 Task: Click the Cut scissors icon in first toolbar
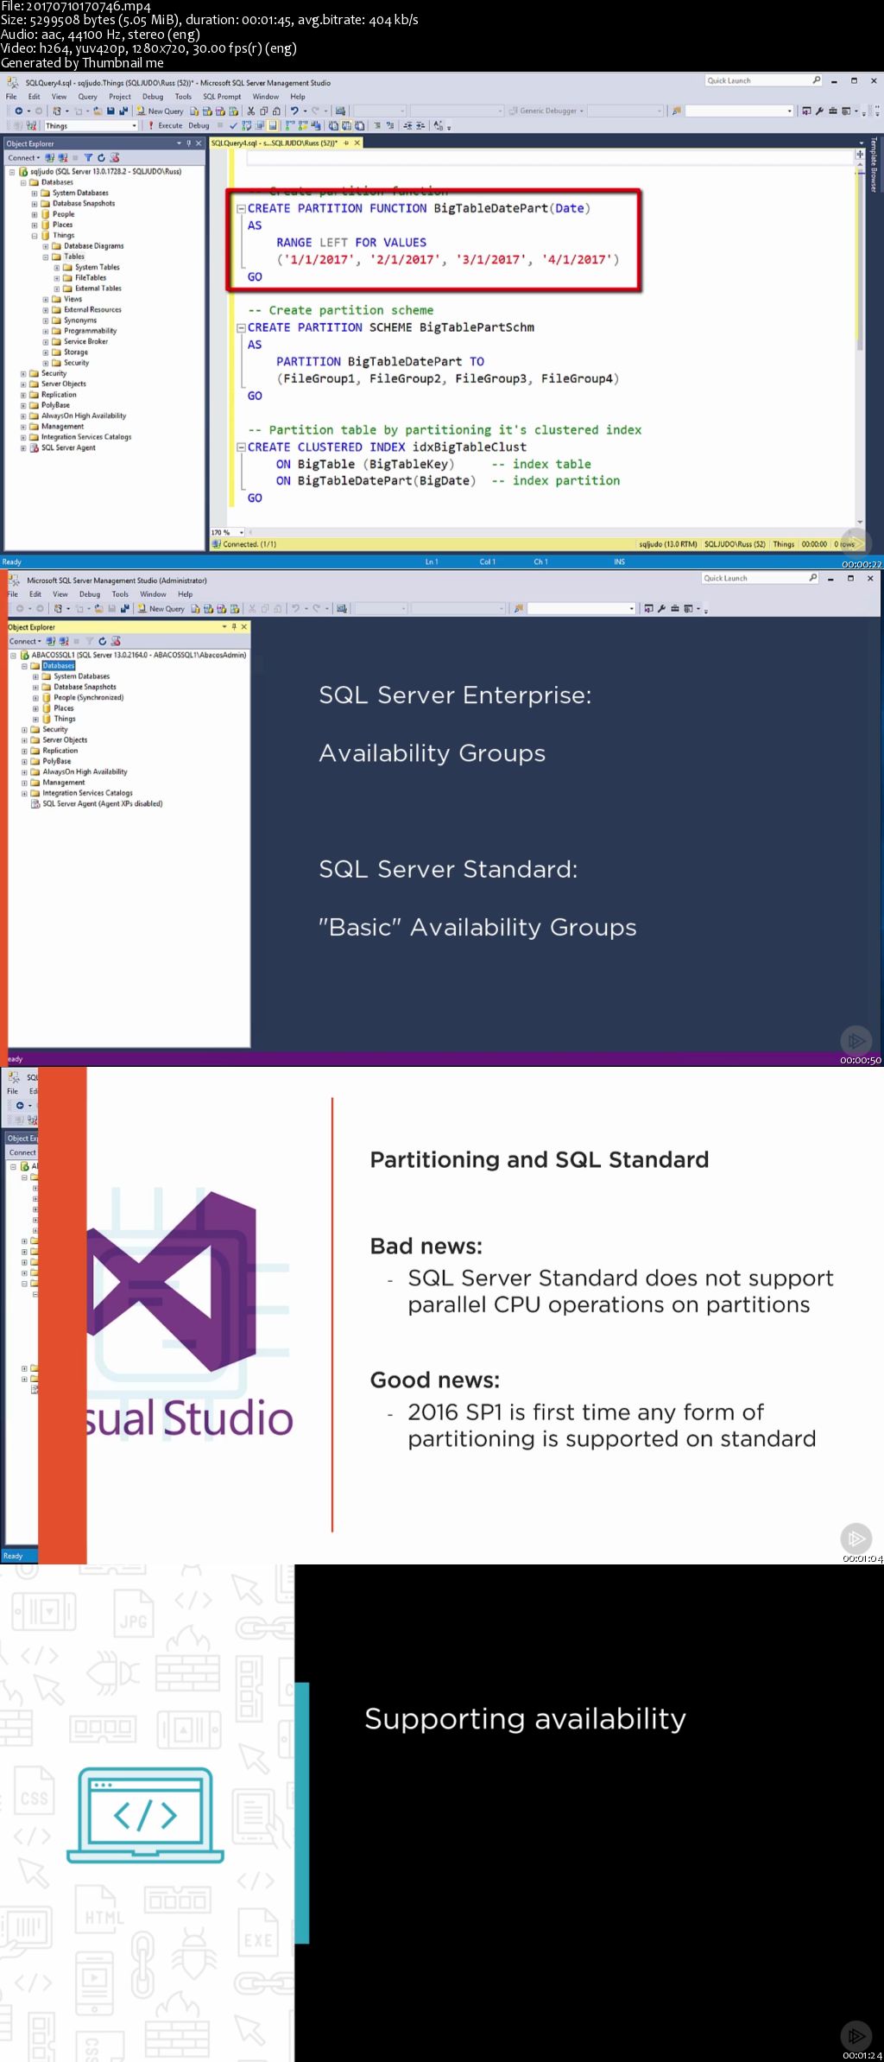click(x=251, y=111)
